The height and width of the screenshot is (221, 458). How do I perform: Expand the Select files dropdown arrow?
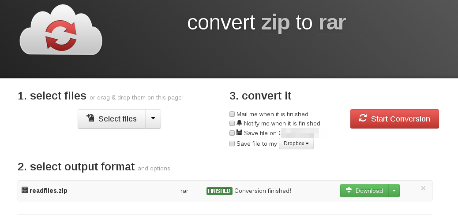pos(153,118)
